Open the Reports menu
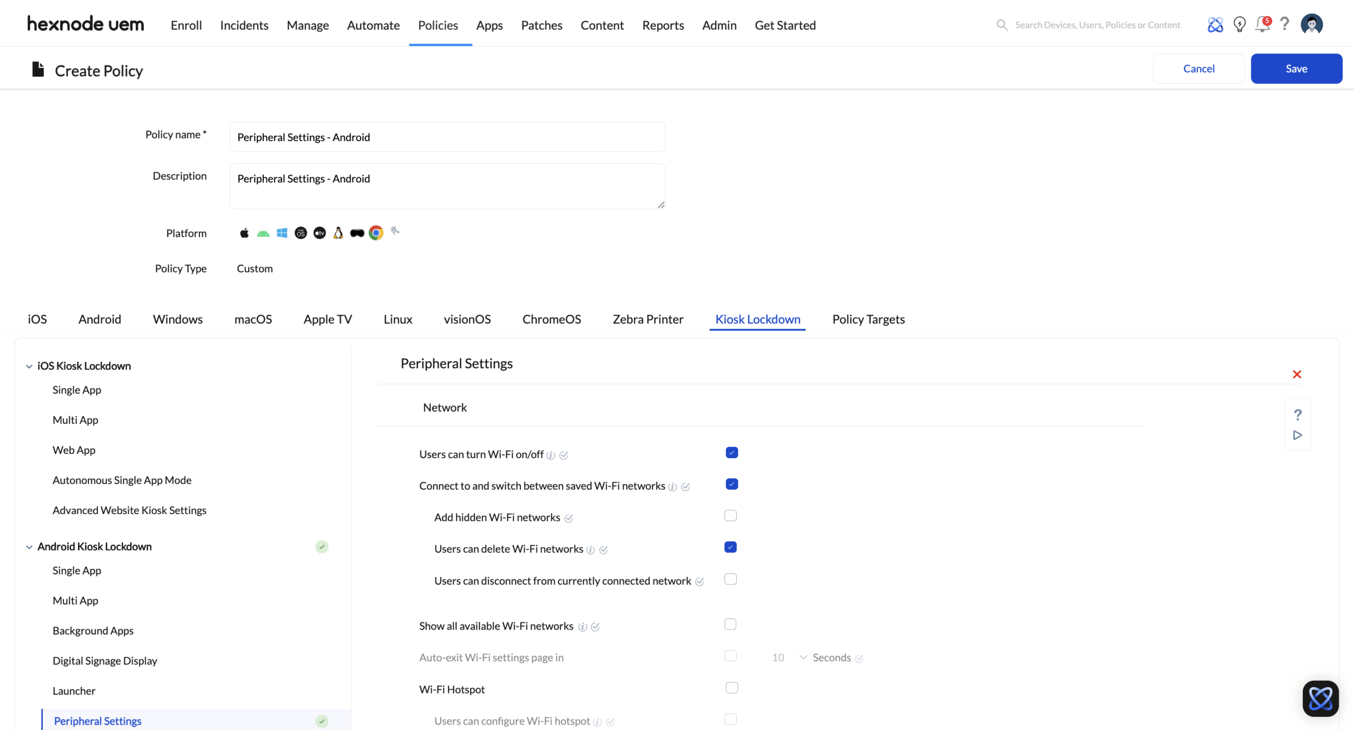 pyautogui.click(x=663, y=25)
